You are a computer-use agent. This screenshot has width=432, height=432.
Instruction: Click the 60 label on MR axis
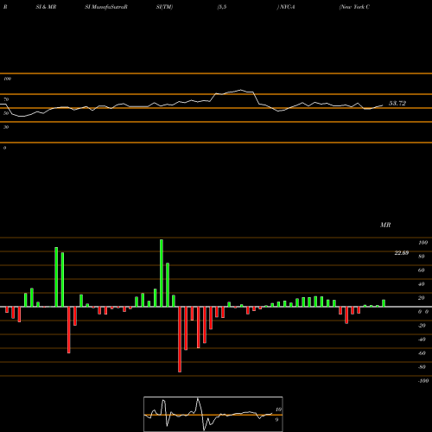coord(422,270)
